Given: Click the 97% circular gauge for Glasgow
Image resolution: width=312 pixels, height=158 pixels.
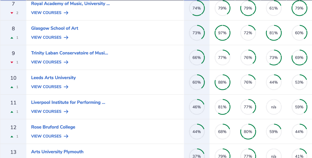Looking at the screenshot, I should coord(222,33).
